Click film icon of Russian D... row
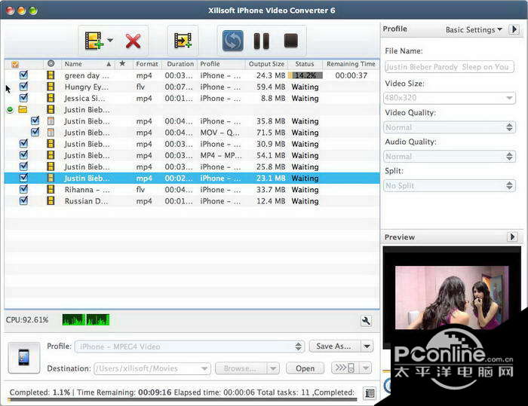The height and width of the screenshot is (406, 528). pyautogui.click(x=51, y=201)
